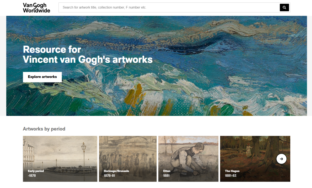Click the '1881-83' date label

(231, 176)
